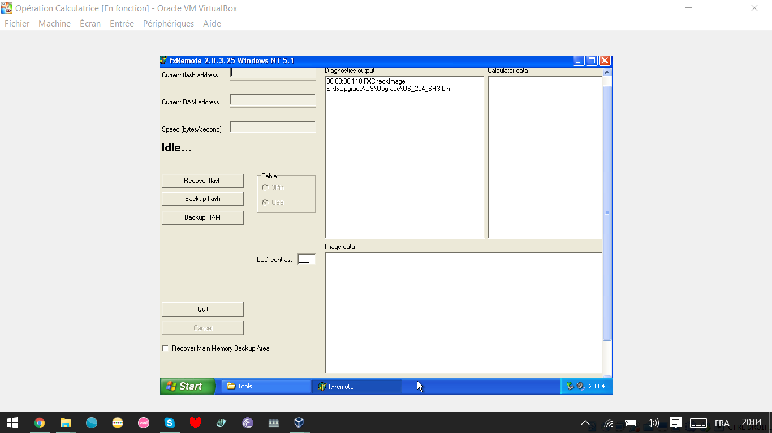Click the fxRemote window scrollbar up arrow

[607, 72]
